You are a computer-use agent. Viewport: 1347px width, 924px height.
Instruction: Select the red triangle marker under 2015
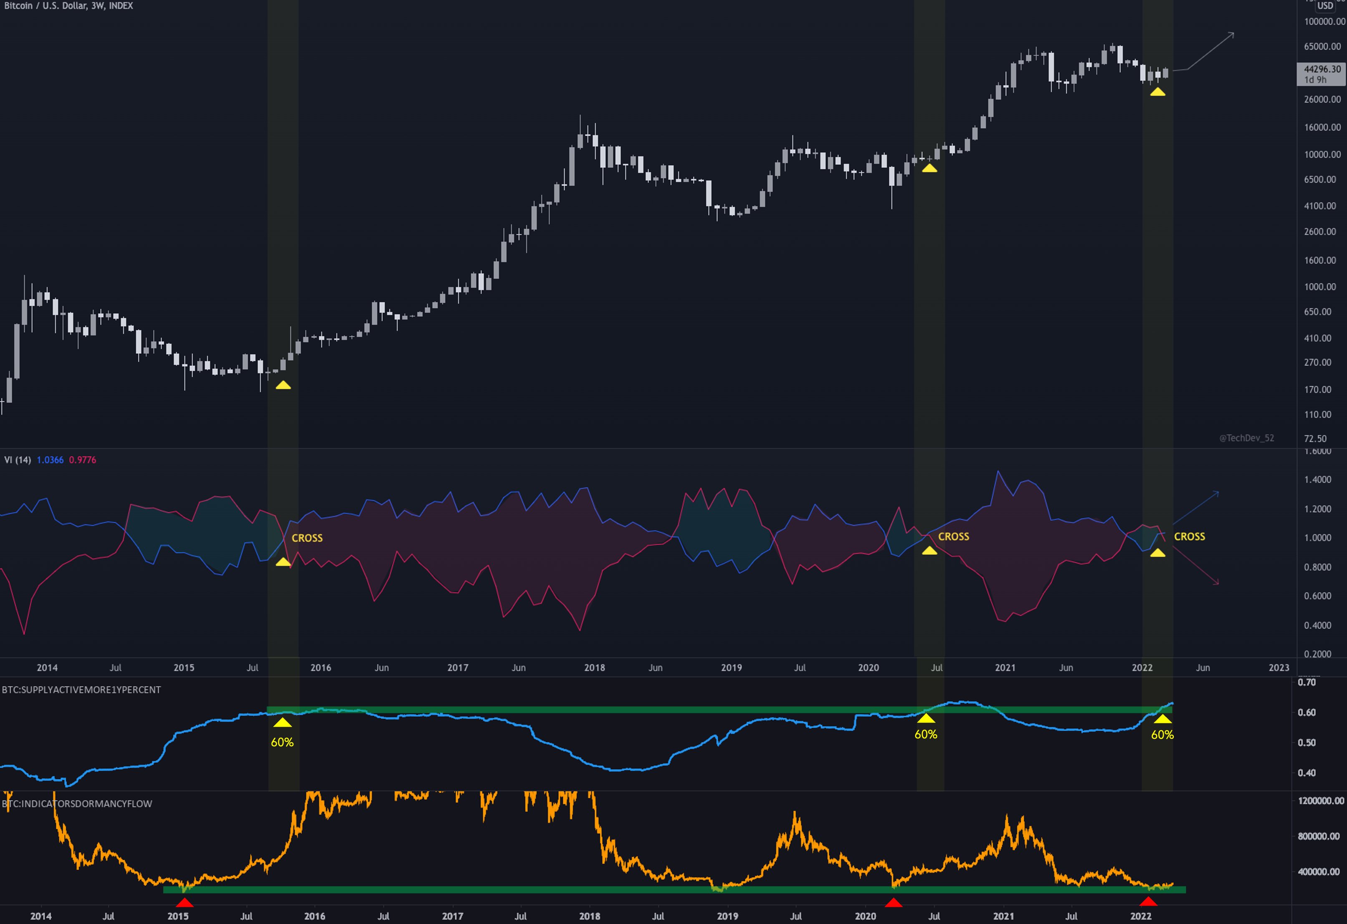[x=184, y=902]
